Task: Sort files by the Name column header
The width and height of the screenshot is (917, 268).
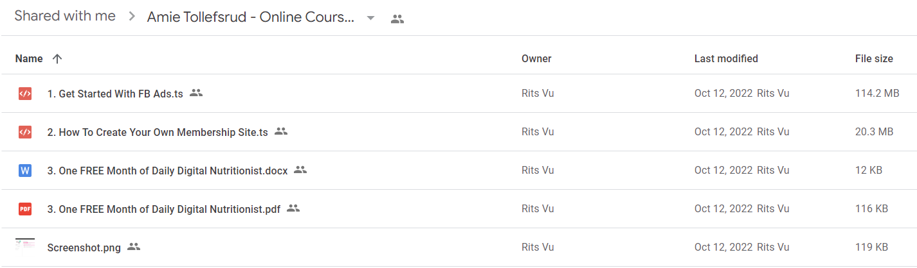Action: click(29, 58)
